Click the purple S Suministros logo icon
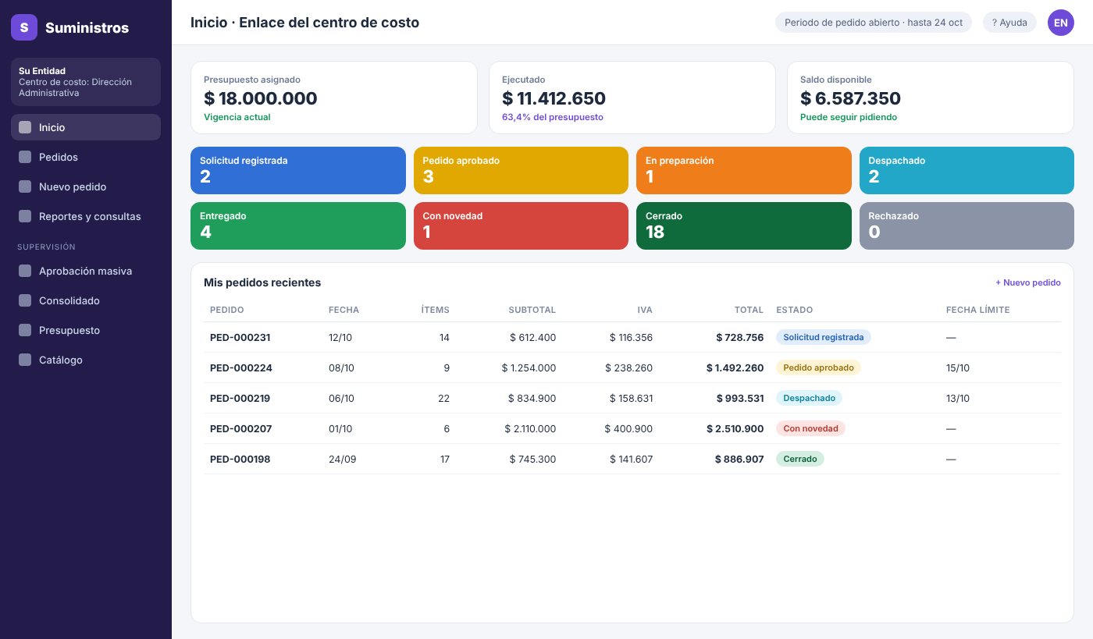 click(x=24, y=27)
